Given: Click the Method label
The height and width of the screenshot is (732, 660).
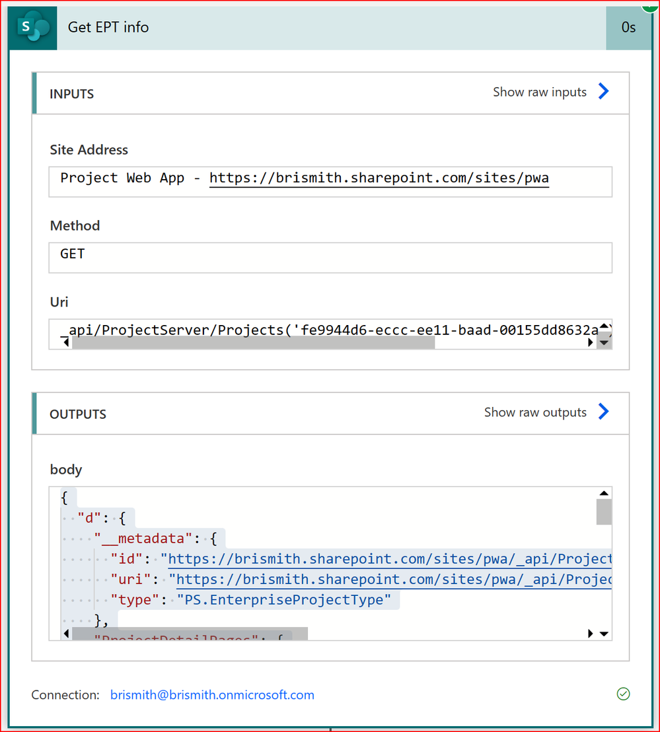Looking at the screenshot, I should [75, 226].
